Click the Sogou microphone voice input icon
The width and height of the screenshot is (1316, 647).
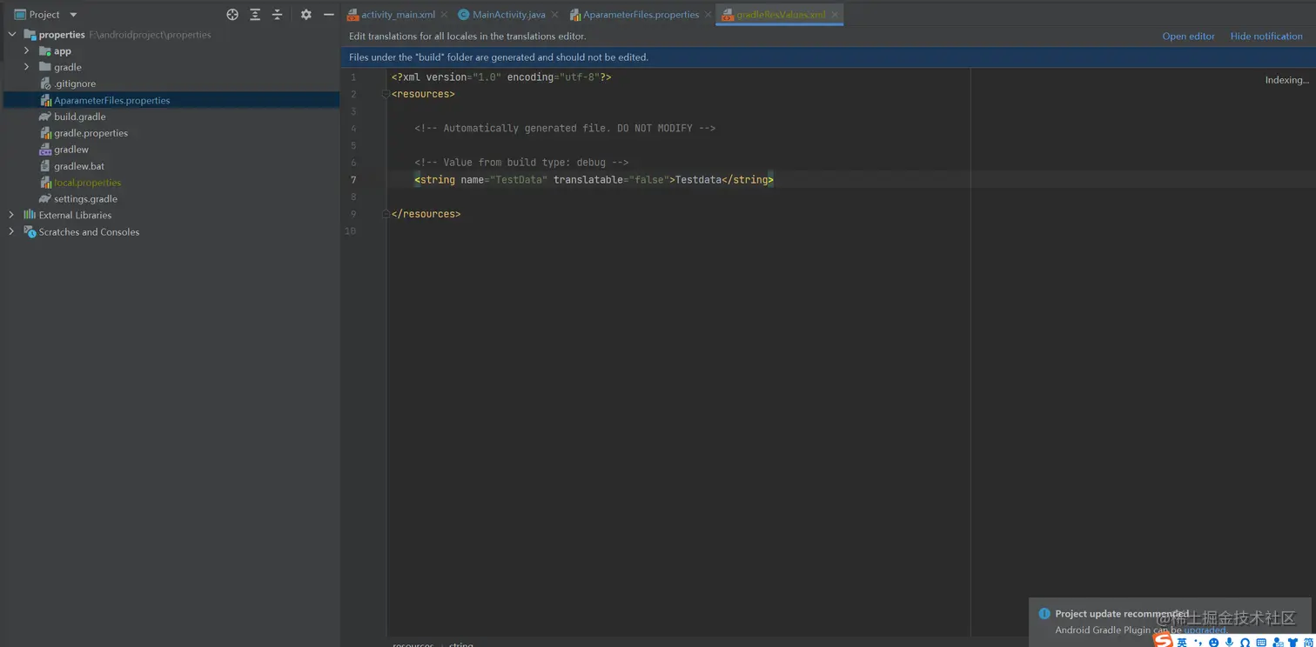tap(1230, 643)
